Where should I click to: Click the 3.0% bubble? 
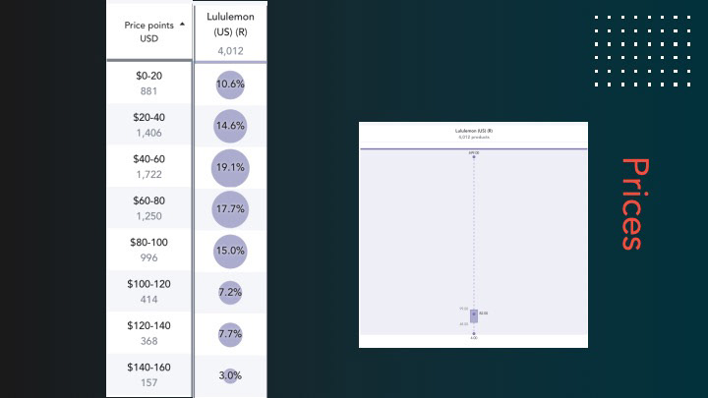click(230, 375)
